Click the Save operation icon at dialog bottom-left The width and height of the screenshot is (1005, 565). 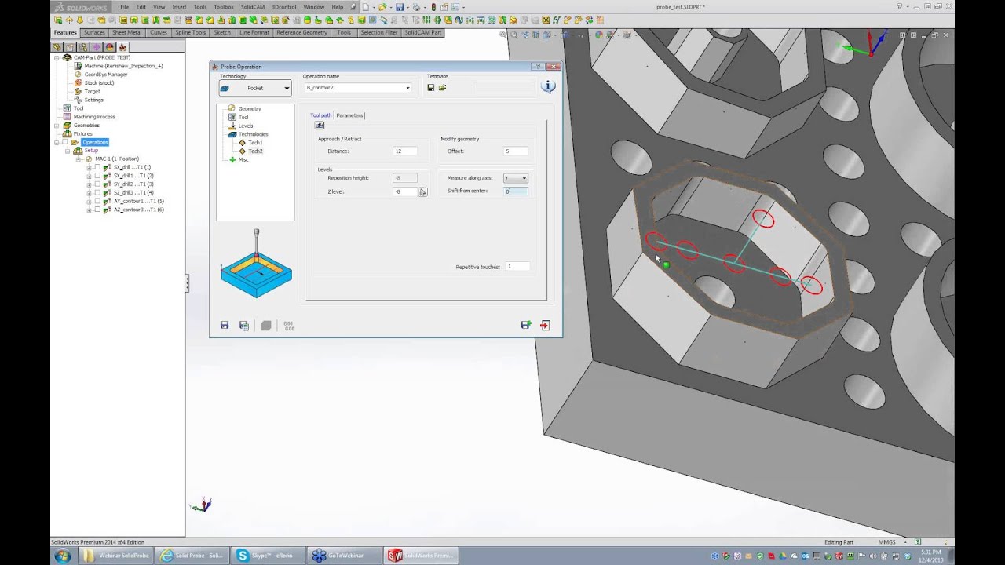(x=225, y=325)
